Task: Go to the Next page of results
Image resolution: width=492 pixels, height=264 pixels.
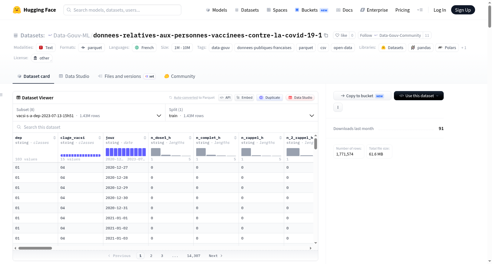Action: point(216,256)
